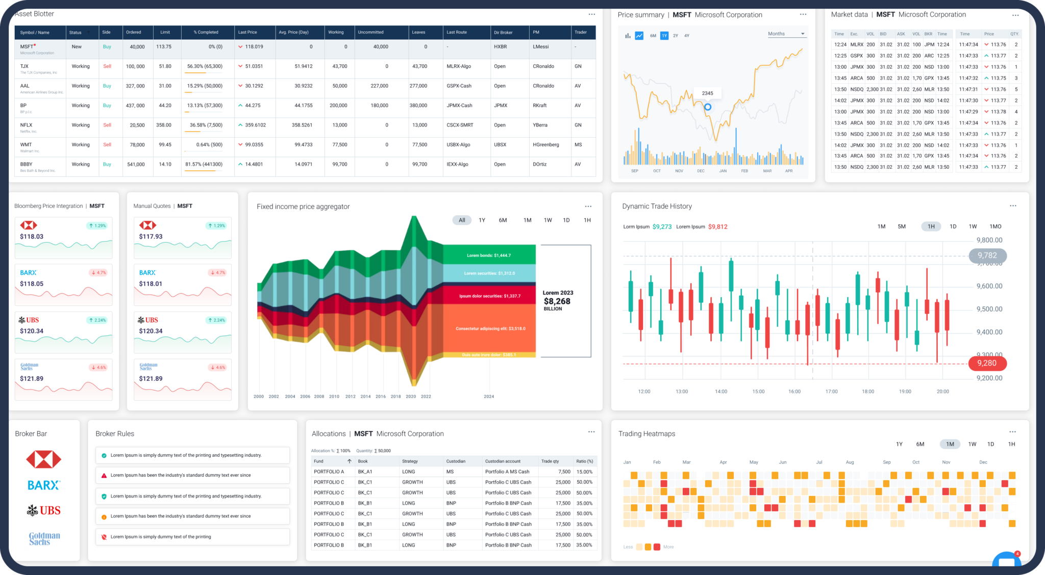
Task: Click Consectetur adipiscing elit $3,518.0 orange band
Action: coord(490,329)
